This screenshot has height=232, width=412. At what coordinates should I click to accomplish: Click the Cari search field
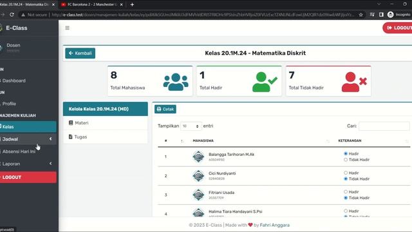[x=384, y=126]
